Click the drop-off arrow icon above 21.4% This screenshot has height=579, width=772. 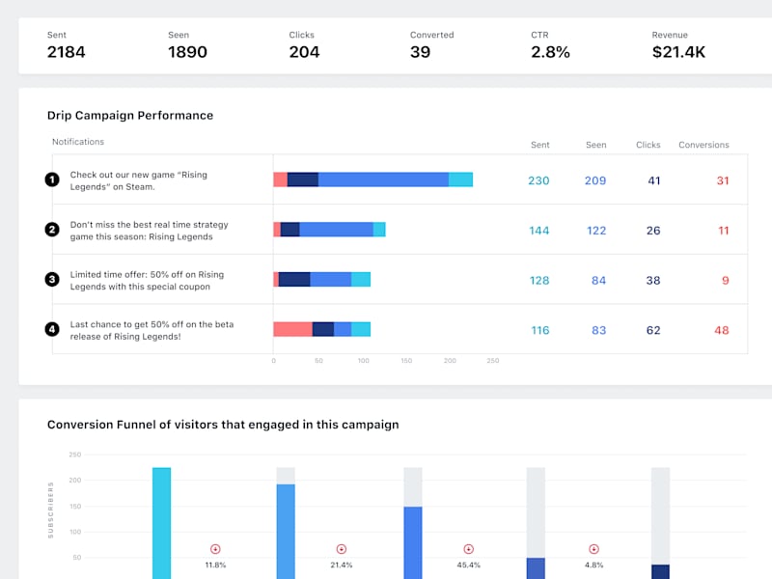point(342,549)
